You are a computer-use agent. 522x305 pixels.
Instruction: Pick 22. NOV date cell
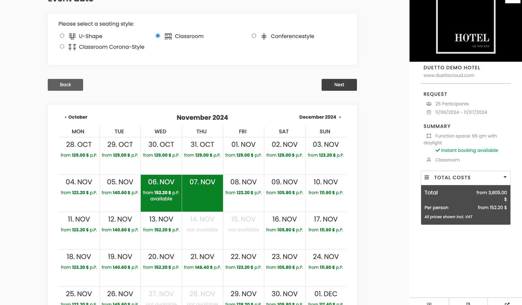tap(243, 268)
